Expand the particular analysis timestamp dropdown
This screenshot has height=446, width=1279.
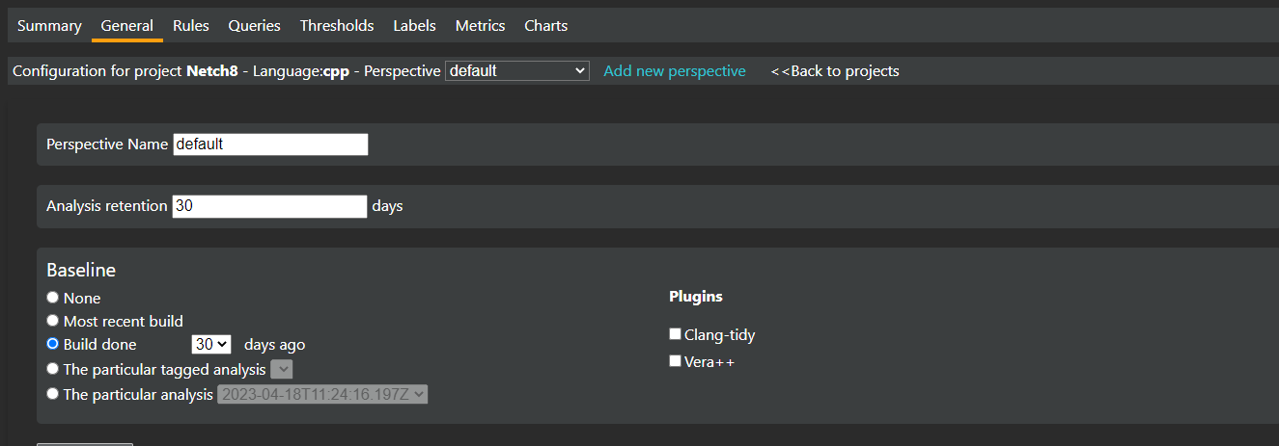(322, 394)
